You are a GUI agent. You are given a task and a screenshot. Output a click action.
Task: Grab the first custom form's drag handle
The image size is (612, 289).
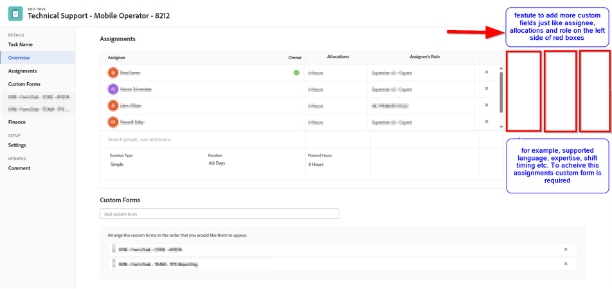pyautogui.click(x=113, y=249)
